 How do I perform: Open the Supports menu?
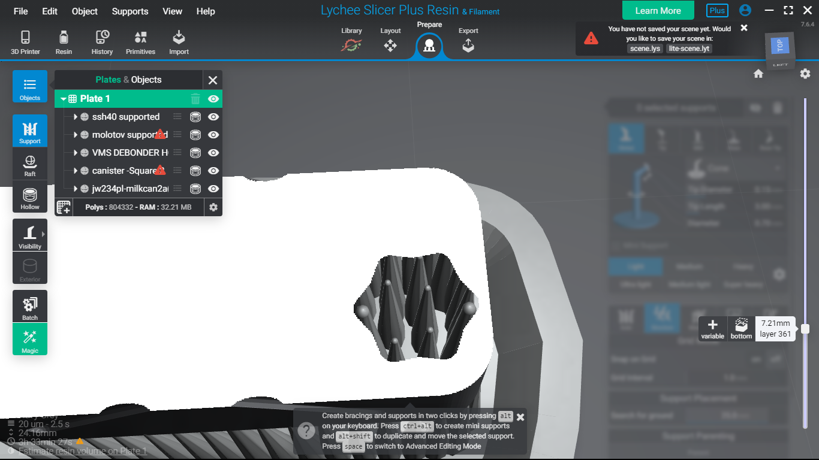click(x=130, y=11)
